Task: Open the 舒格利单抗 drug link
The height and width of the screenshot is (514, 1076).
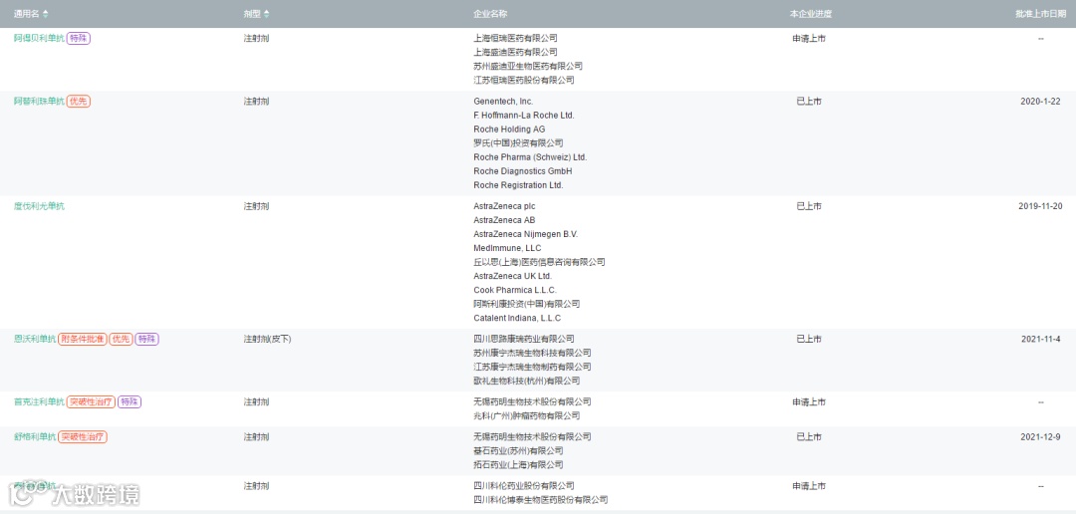Action: 35,437
